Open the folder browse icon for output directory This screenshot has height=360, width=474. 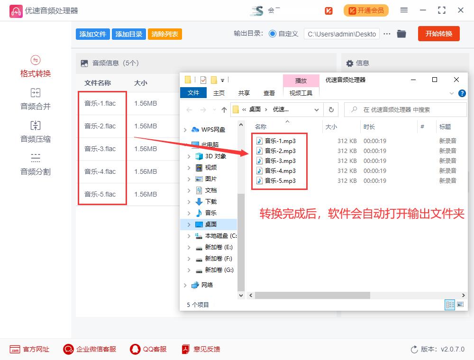click(x=401, y=34)
